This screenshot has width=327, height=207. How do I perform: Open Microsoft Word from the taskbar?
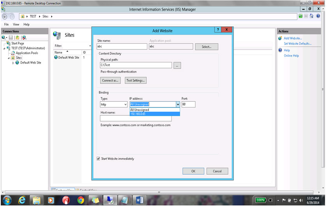pos(139,200)
